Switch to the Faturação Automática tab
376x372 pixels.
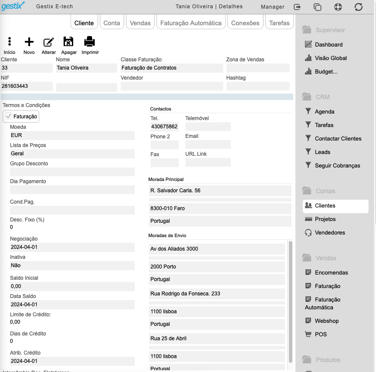[x=191, y=23]
